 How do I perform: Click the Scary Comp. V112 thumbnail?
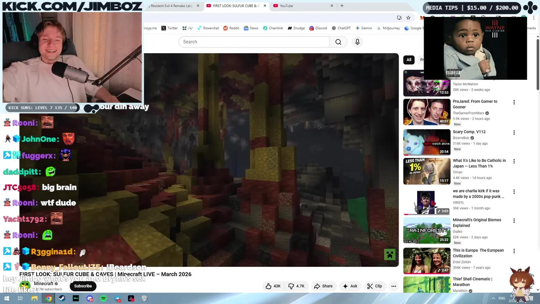coord(427,142)
